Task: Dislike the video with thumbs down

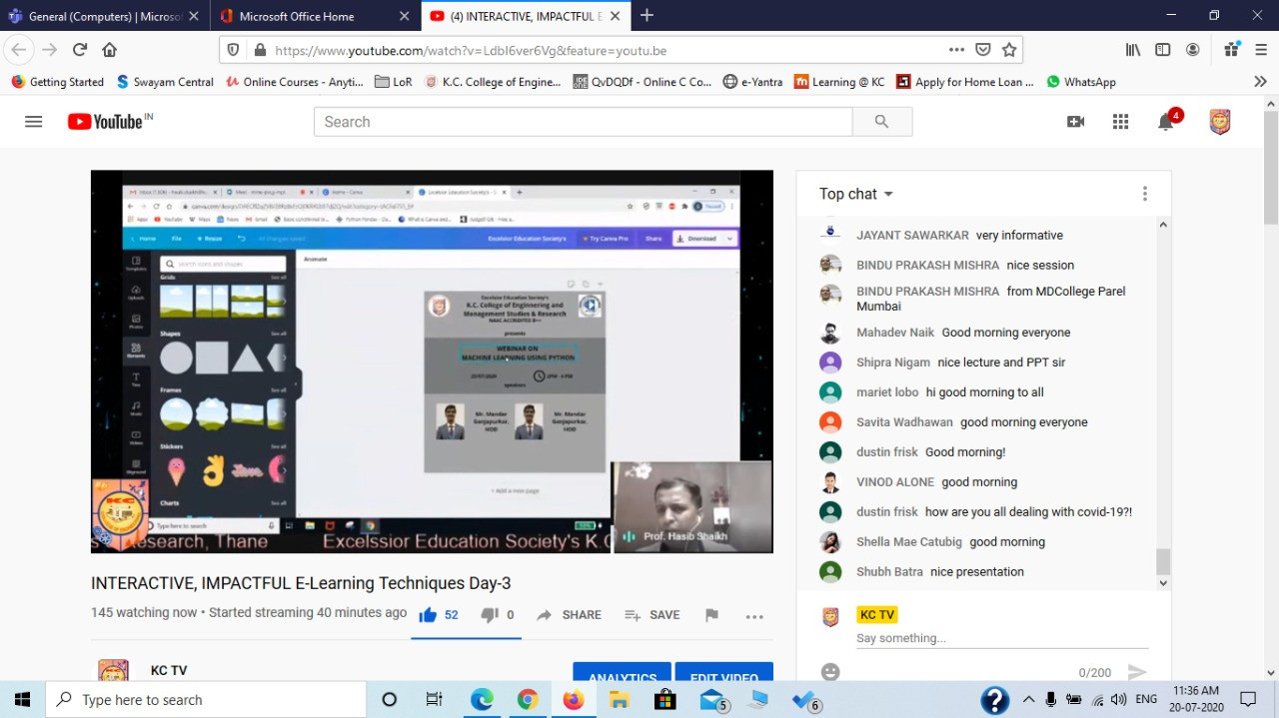Action: [x=489, y=615]
